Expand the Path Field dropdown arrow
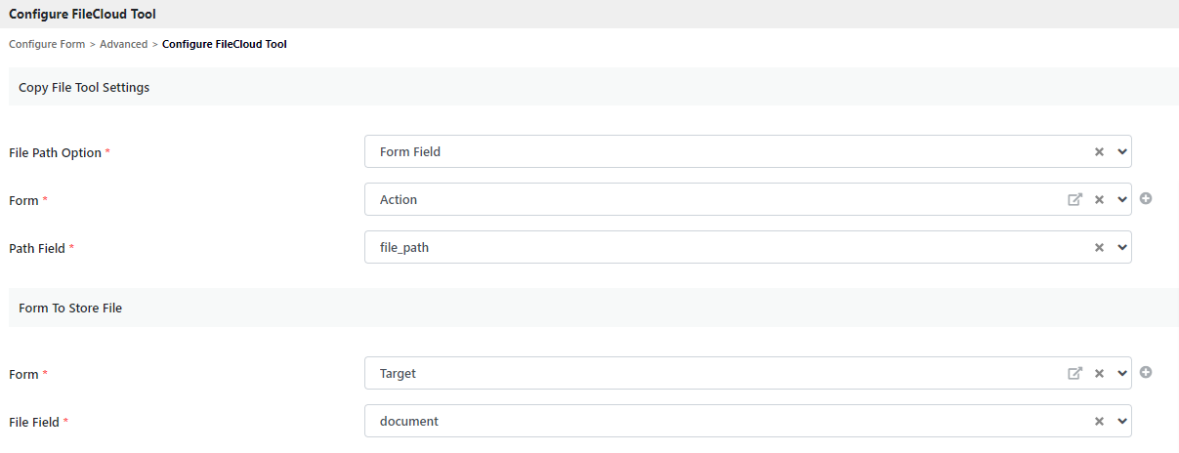The width and height of the screenshot is (1179, 453). click(1121, 248)
